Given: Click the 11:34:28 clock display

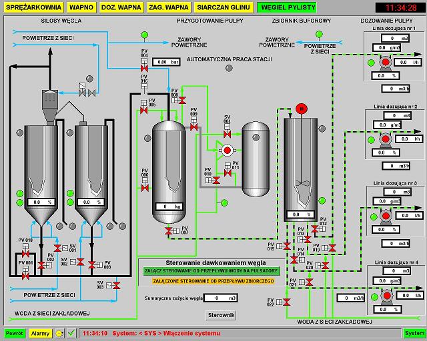Looking at the screenshot, I should coord(400,7).
